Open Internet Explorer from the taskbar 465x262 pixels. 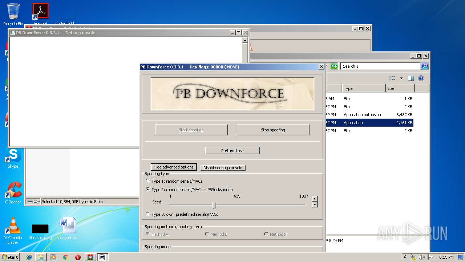29,257
